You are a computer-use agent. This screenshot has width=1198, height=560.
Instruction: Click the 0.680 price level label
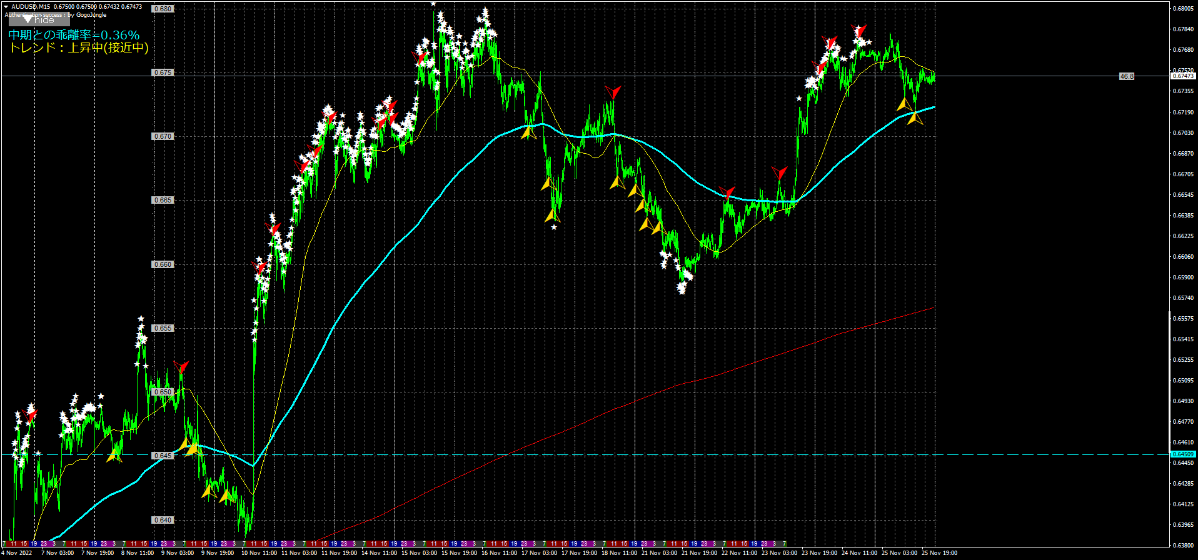pos(163,9)
